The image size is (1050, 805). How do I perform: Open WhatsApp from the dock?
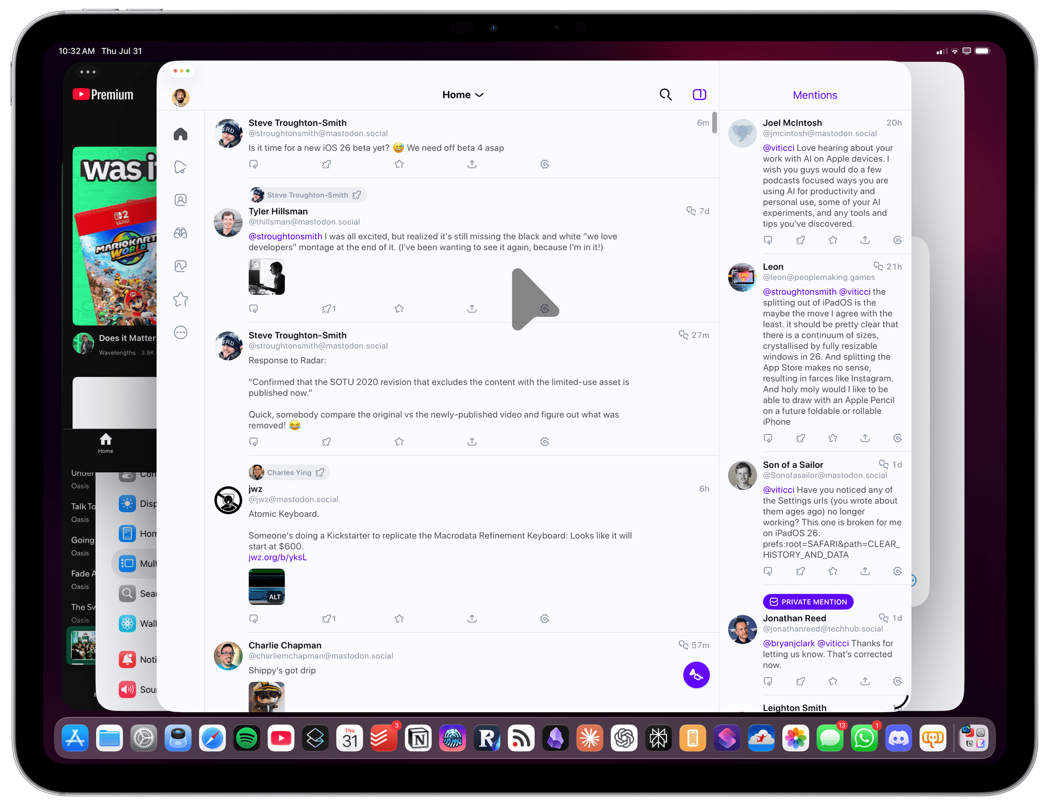pos(864,738)
